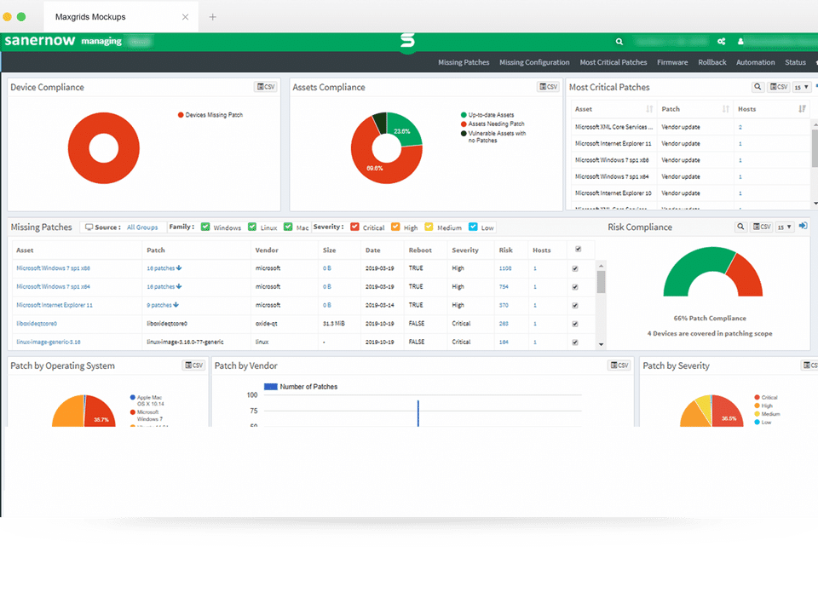Uncheck the Low severity filter
This screenshot has height=604, width=818.
[x=473, y=227]
